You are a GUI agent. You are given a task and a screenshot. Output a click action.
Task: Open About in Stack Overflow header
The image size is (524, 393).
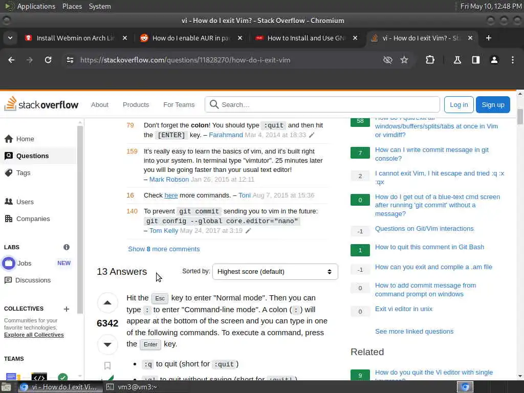(100, 104)
